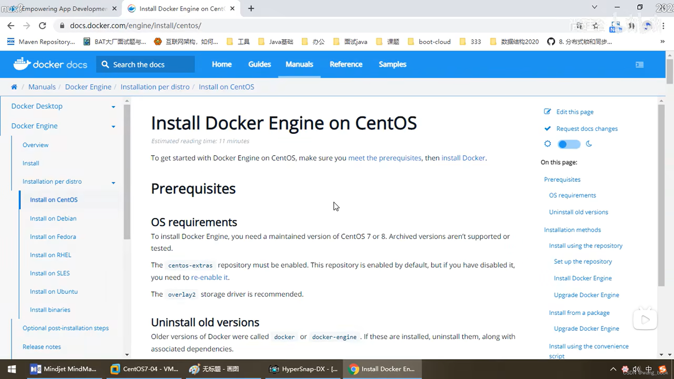674x379 pixels.
Task: Open the GitHub bookmark icon
Action: point(551,42)
